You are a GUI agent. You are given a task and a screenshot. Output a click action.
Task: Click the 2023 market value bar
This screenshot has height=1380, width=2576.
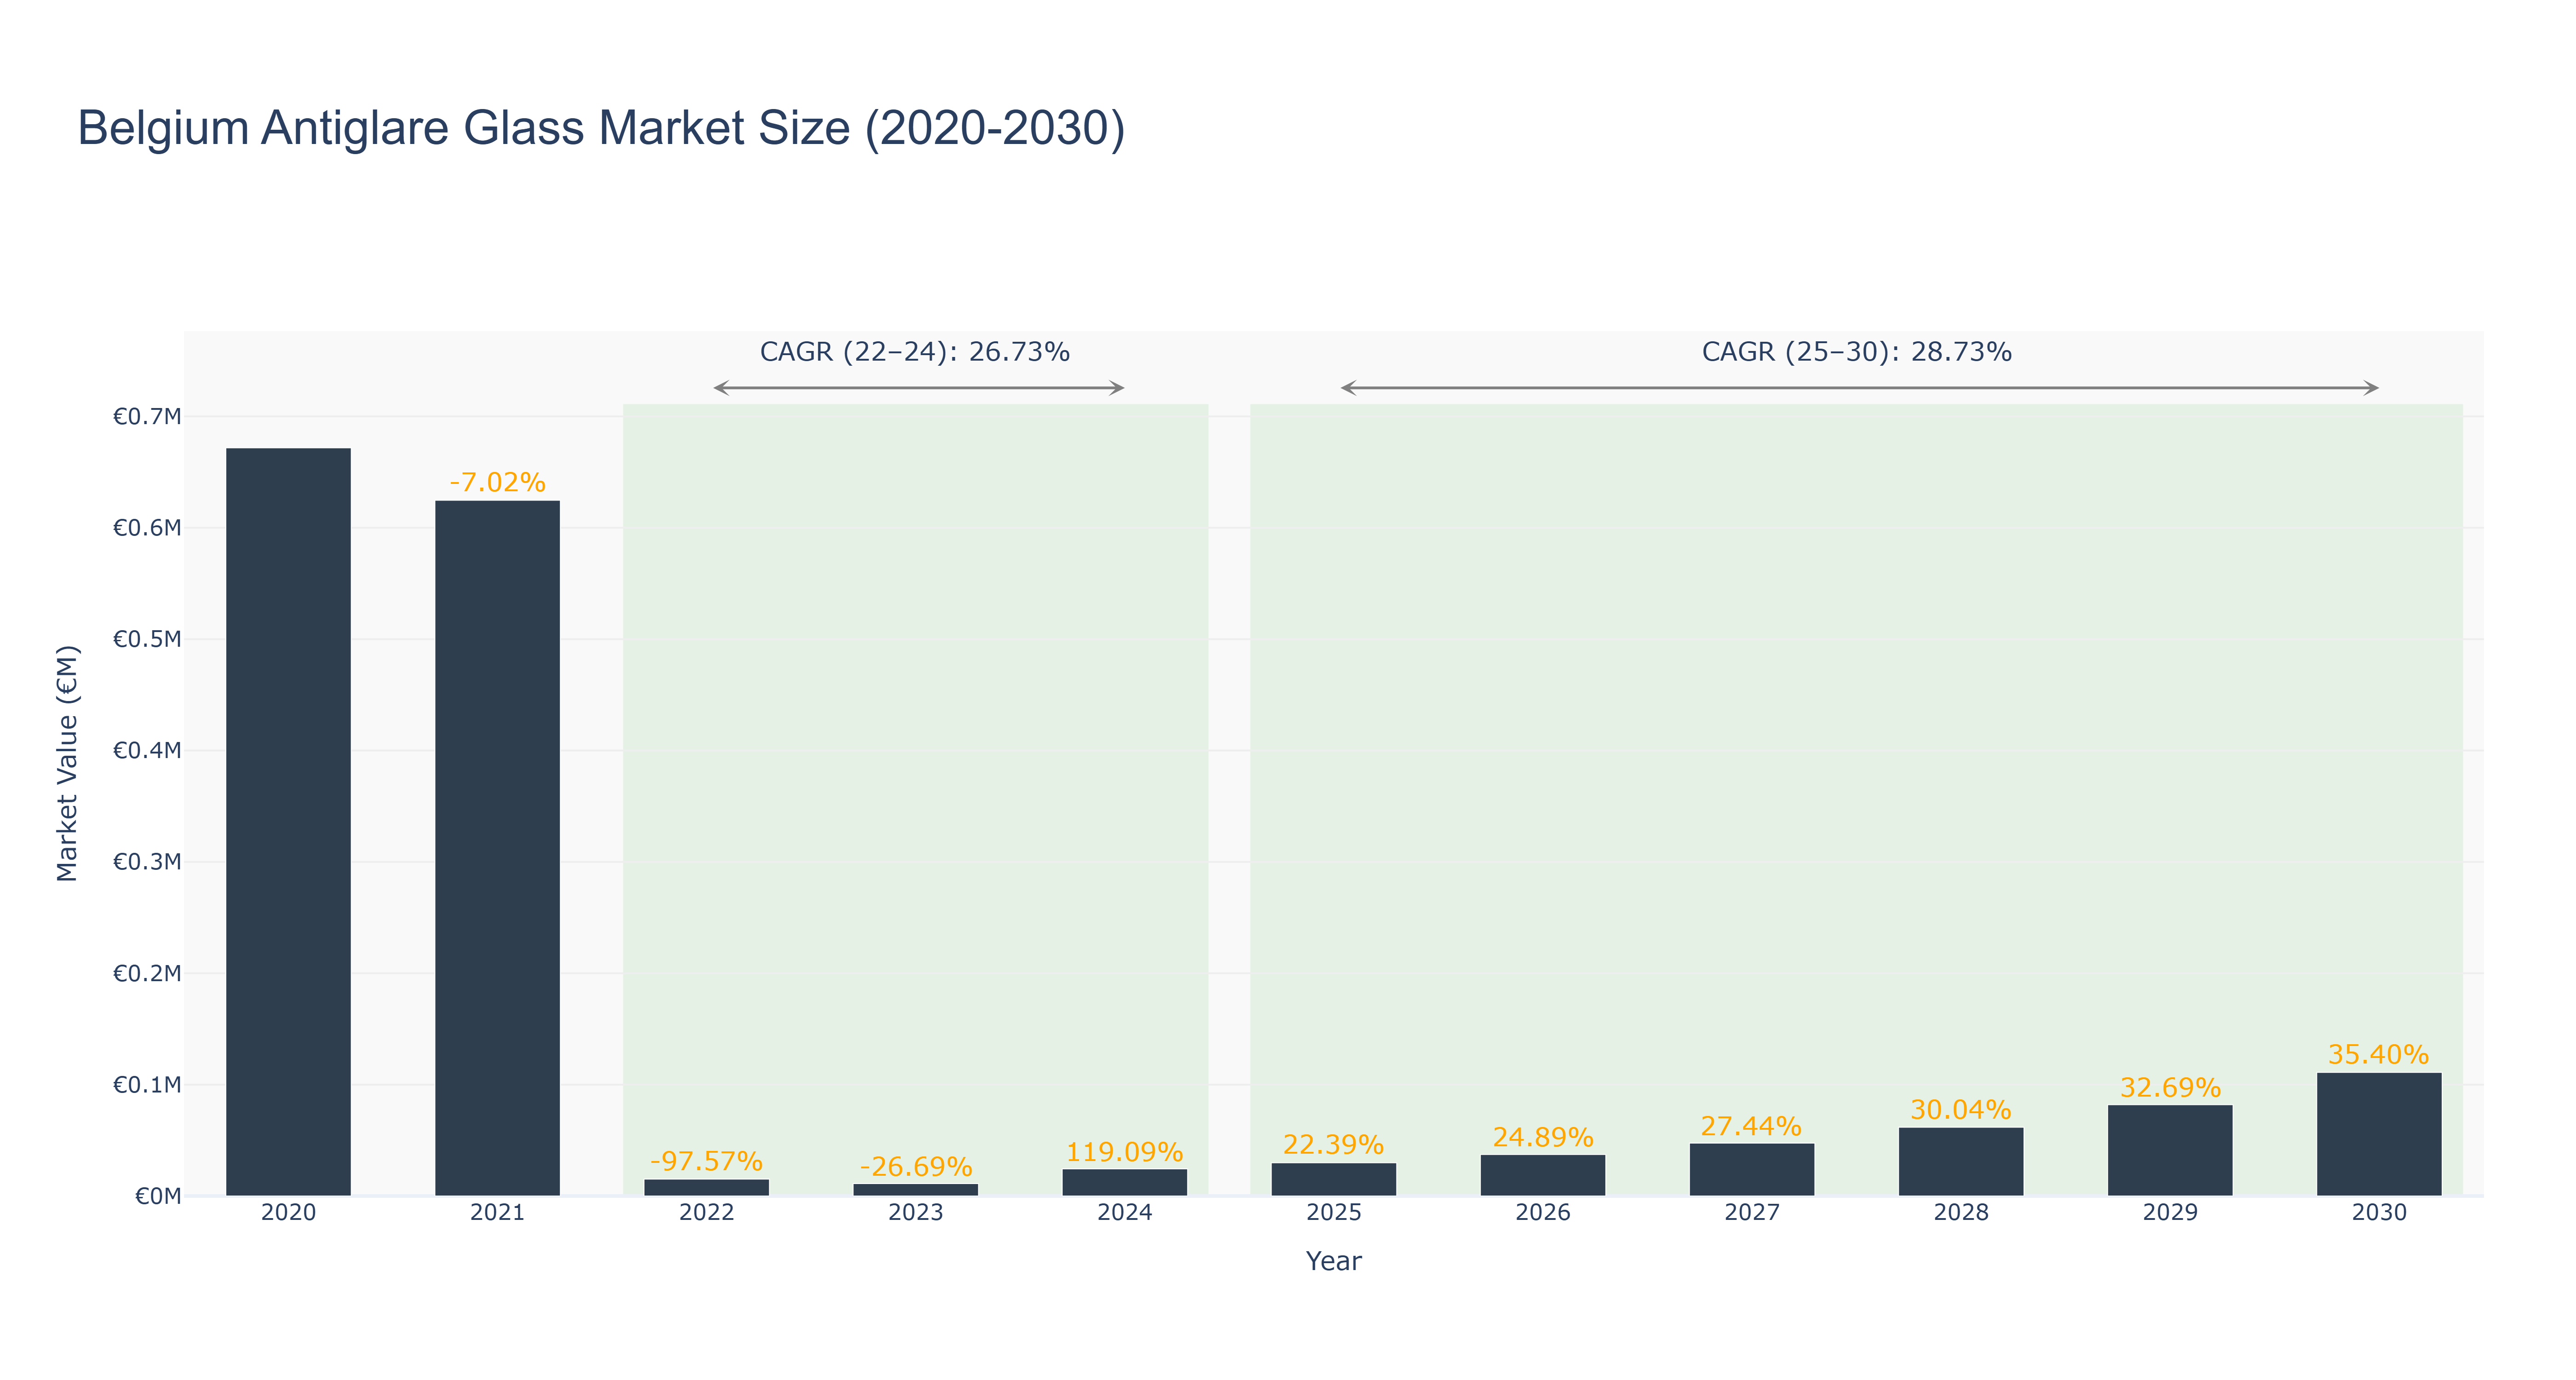click(x=916, y=1190)
